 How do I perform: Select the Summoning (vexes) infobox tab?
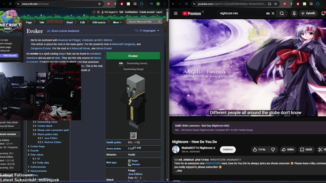pos(137,63)
